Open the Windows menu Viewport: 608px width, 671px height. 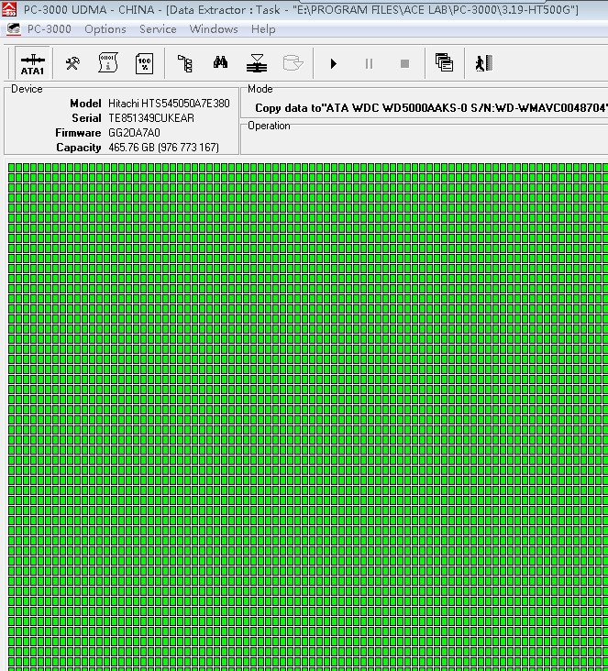tap(213, 29)
